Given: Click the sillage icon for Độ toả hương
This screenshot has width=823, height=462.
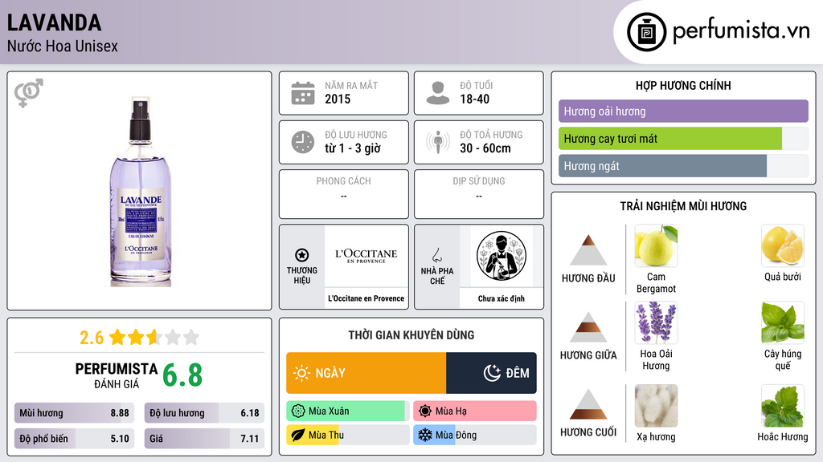Looking at the screenshot, I should [x=438, y=142].
